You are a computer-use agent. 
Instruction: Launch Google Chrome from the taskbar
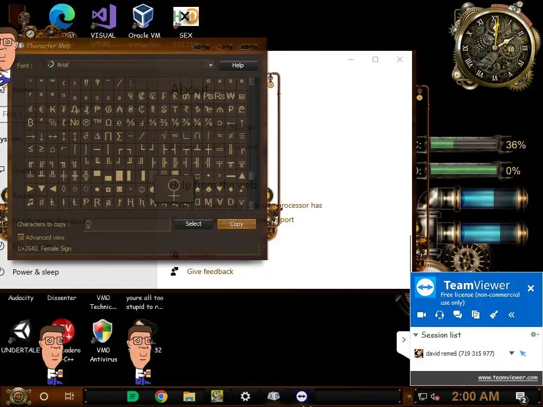coord(161,396)
